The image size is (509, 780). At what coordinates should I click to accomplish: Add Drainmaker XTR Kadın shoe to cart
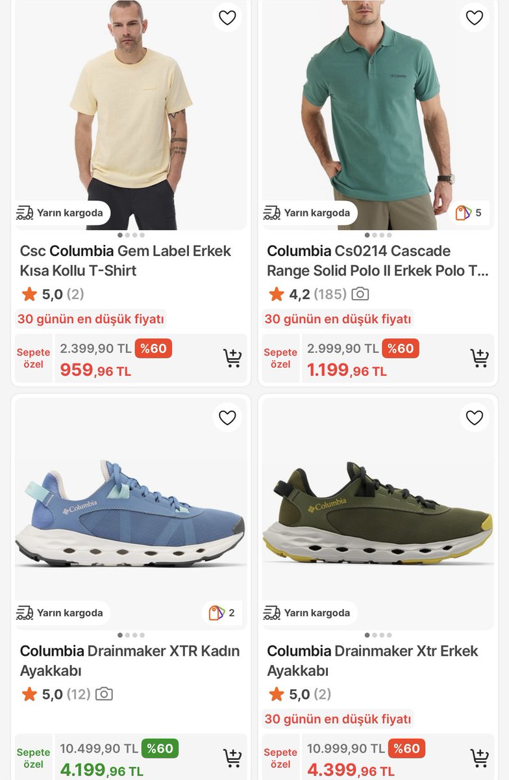click(232, 758)
